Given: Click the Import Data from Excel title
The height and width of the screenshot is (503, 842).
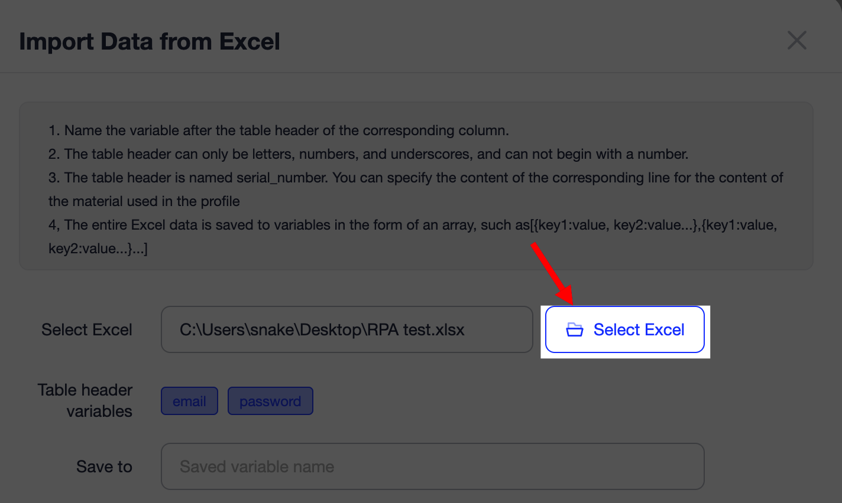Looking at the screenshot, I should (x=149, y=41).
